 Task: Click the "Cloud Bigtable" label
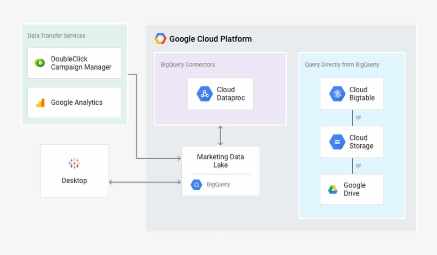[x=362, y=94]
